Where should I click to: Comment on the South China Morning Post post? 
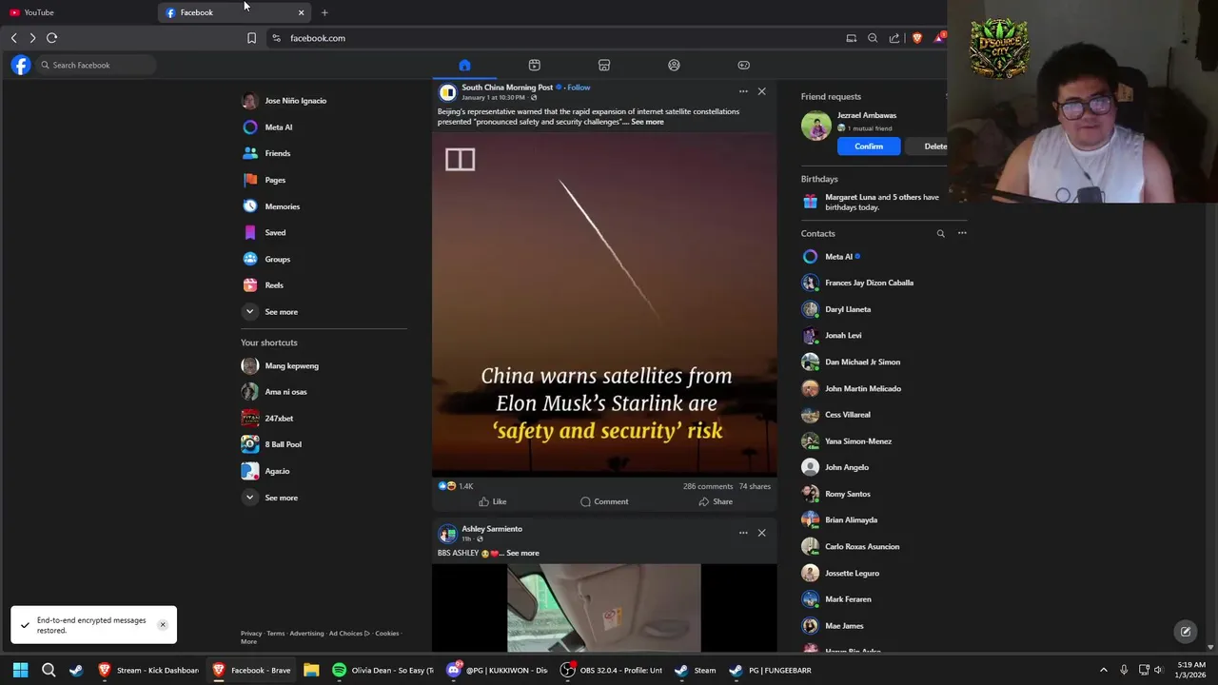click(604, 501)
